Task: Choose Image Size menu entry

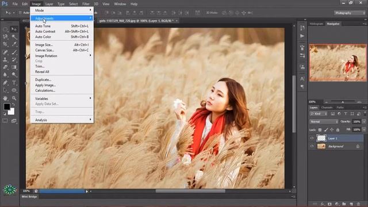Action: [62, 45]
